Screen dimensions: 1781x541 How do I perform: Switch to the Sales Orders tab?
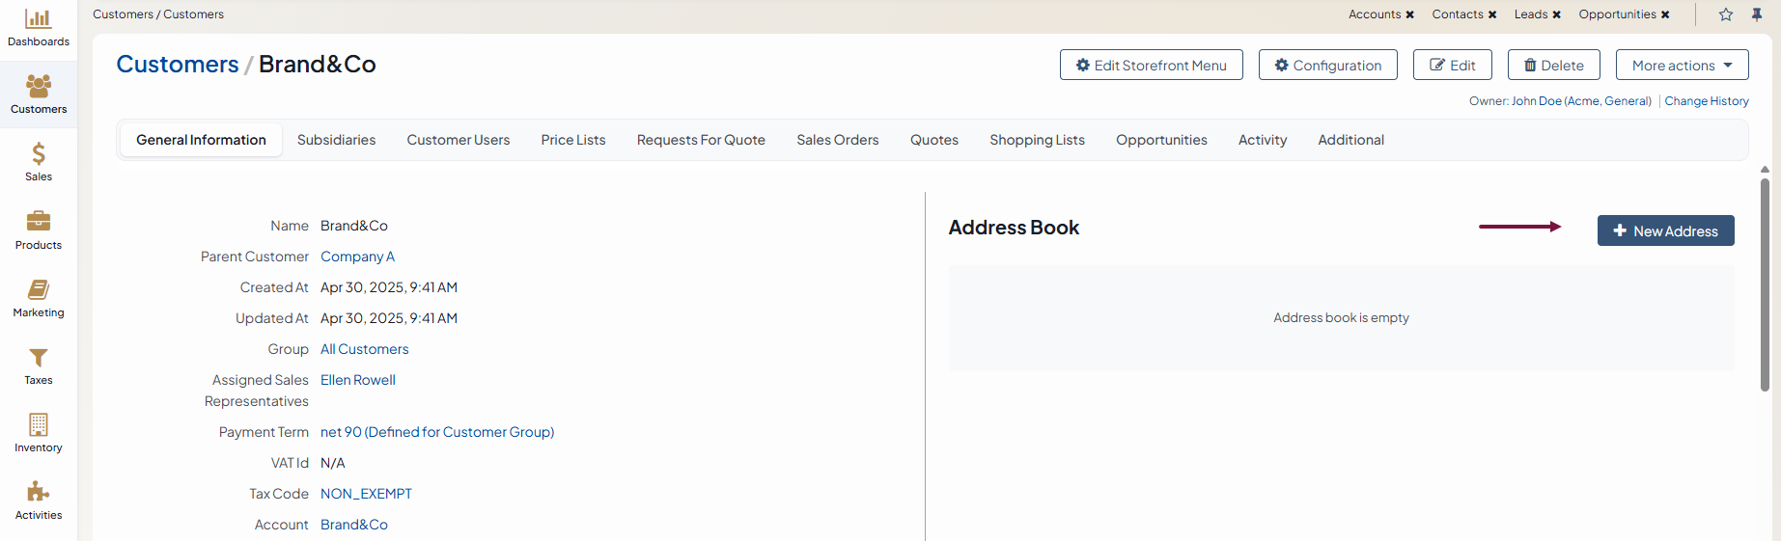pyautogui.click(x=837, y=140)
